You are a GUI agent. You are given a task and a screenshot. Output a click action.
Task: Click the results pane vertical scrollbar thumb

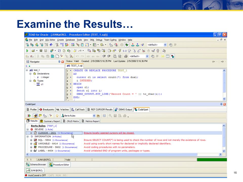(224, 137)
